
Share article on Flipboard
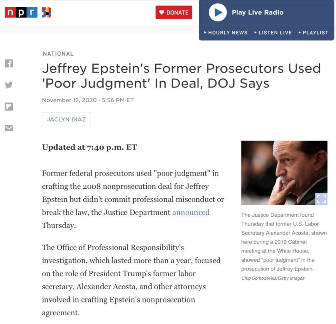tap(9, 107)
